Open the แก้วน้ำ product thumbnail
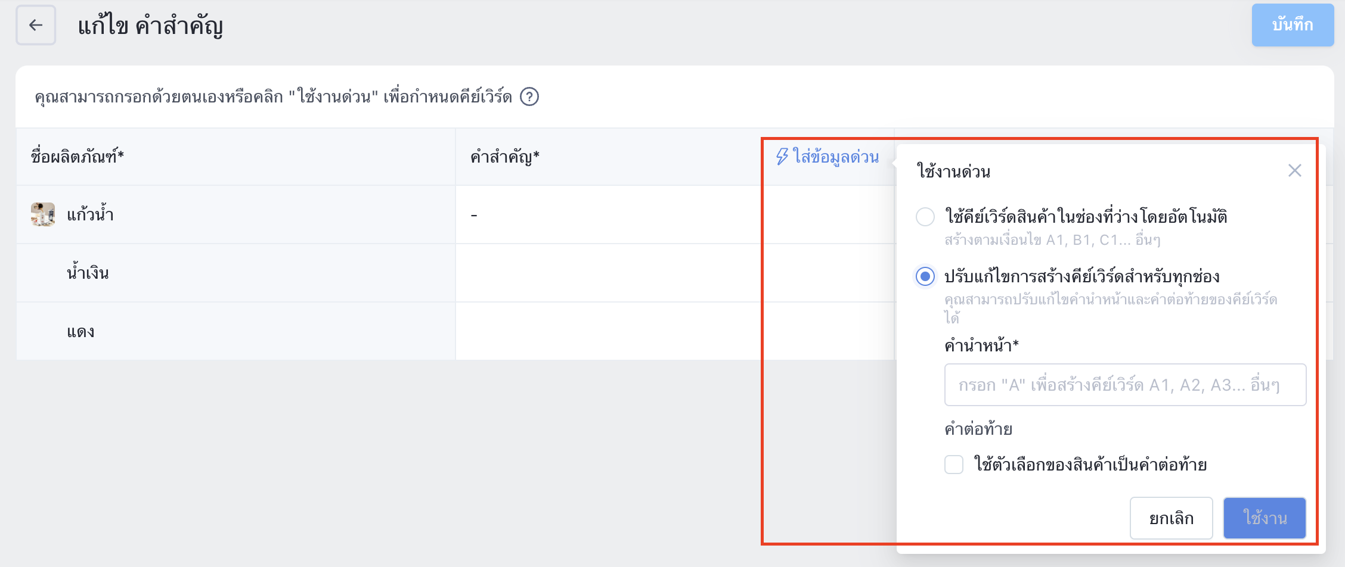This screenshot has height=567, width=1345. 43,214
